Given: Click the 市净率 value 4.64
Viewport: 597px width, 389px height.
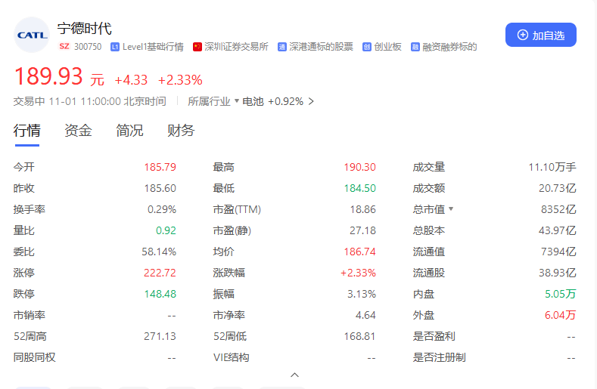Looking at the screenshot, I should click(365, 315).
